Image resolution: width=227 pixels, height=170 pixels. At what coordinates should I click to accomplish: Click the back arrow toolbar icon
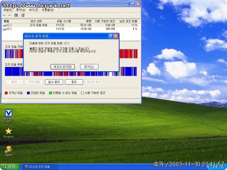(x=4, y=15)
